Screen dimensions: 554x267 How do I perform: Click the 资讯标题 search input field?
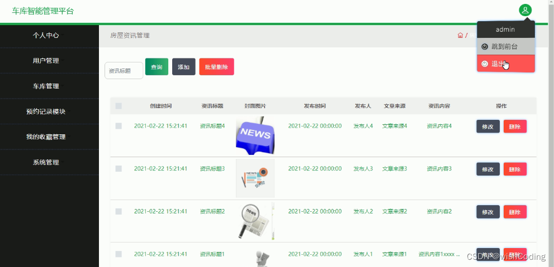point(124,70)
